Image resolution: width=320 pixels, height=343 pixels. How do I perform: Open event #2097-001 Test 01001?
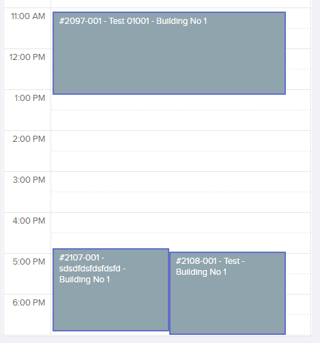169,53
